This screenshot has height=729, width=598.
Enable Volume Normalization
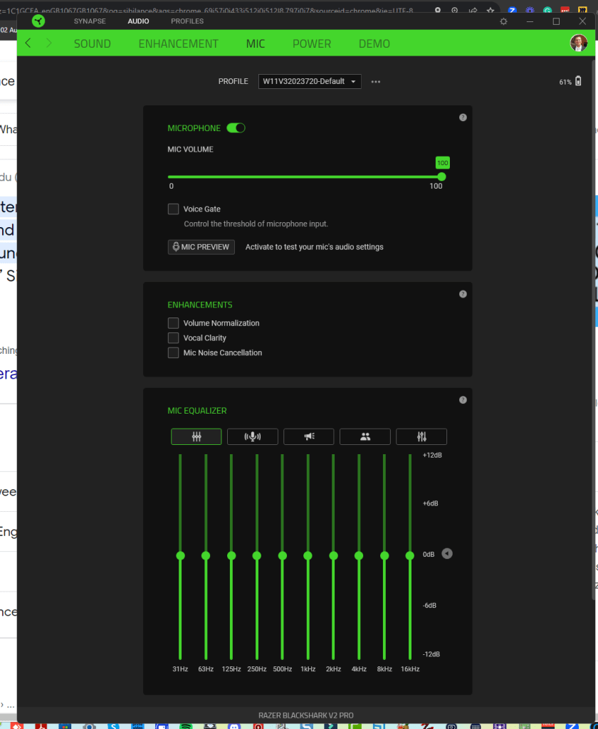tap(173, 323)
